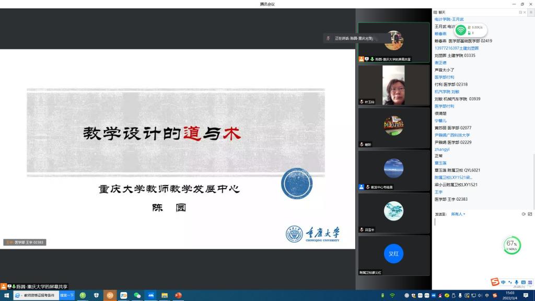Click chat message ending 03939
This screenshot has width=535, height=301.
point(457,99)
